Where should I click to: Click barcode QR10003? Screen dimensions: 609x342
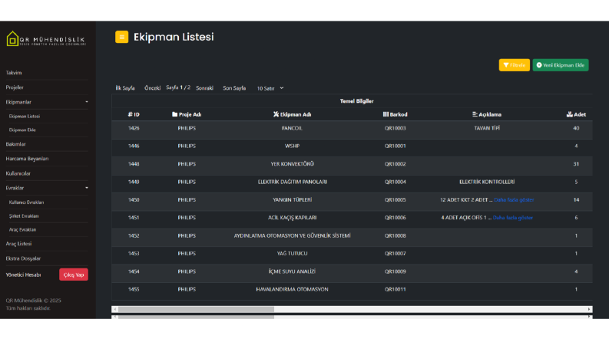click(395, 128)
